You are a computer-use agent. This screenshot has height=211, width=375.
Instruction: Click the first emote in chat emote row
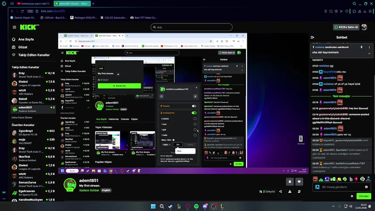[x=315, y=179]
